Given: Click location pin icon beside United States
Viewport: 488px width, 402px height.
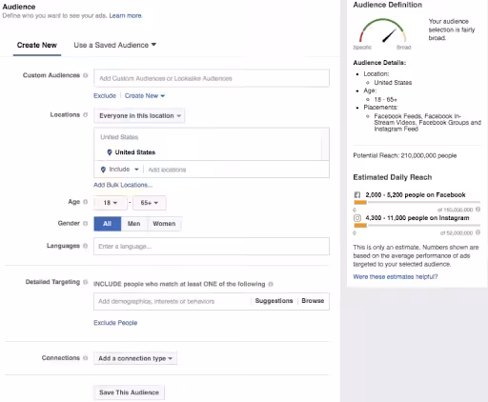Looking at the screenshot, I should pyautogui.click(x=110, y=152).
